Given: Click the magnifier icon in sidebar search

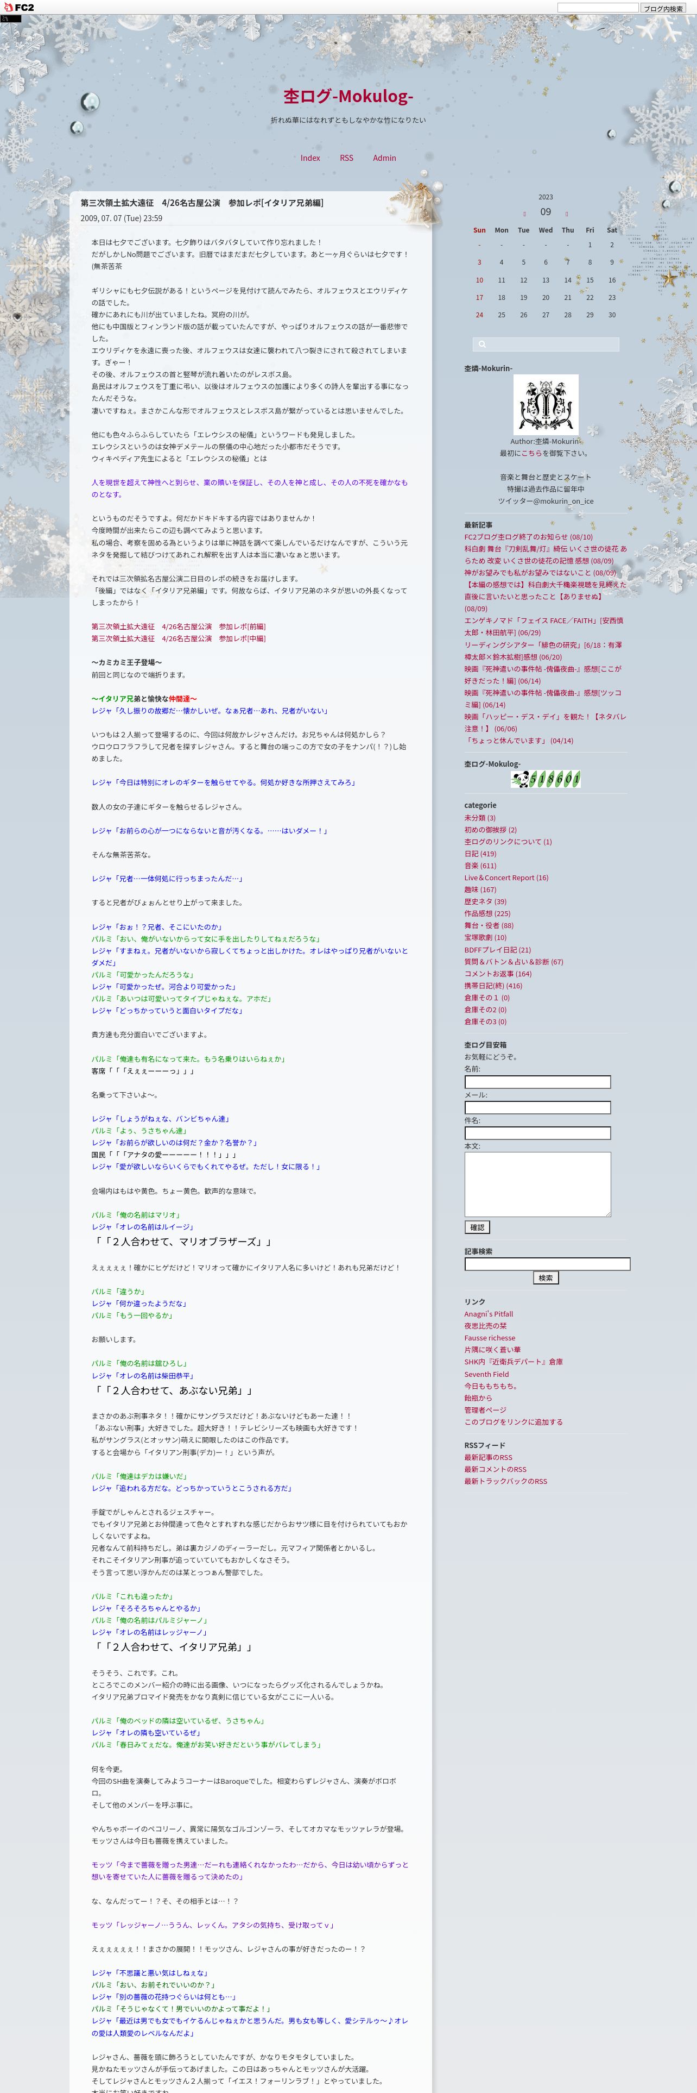Looking at the screenshot, I should (482, 344).
